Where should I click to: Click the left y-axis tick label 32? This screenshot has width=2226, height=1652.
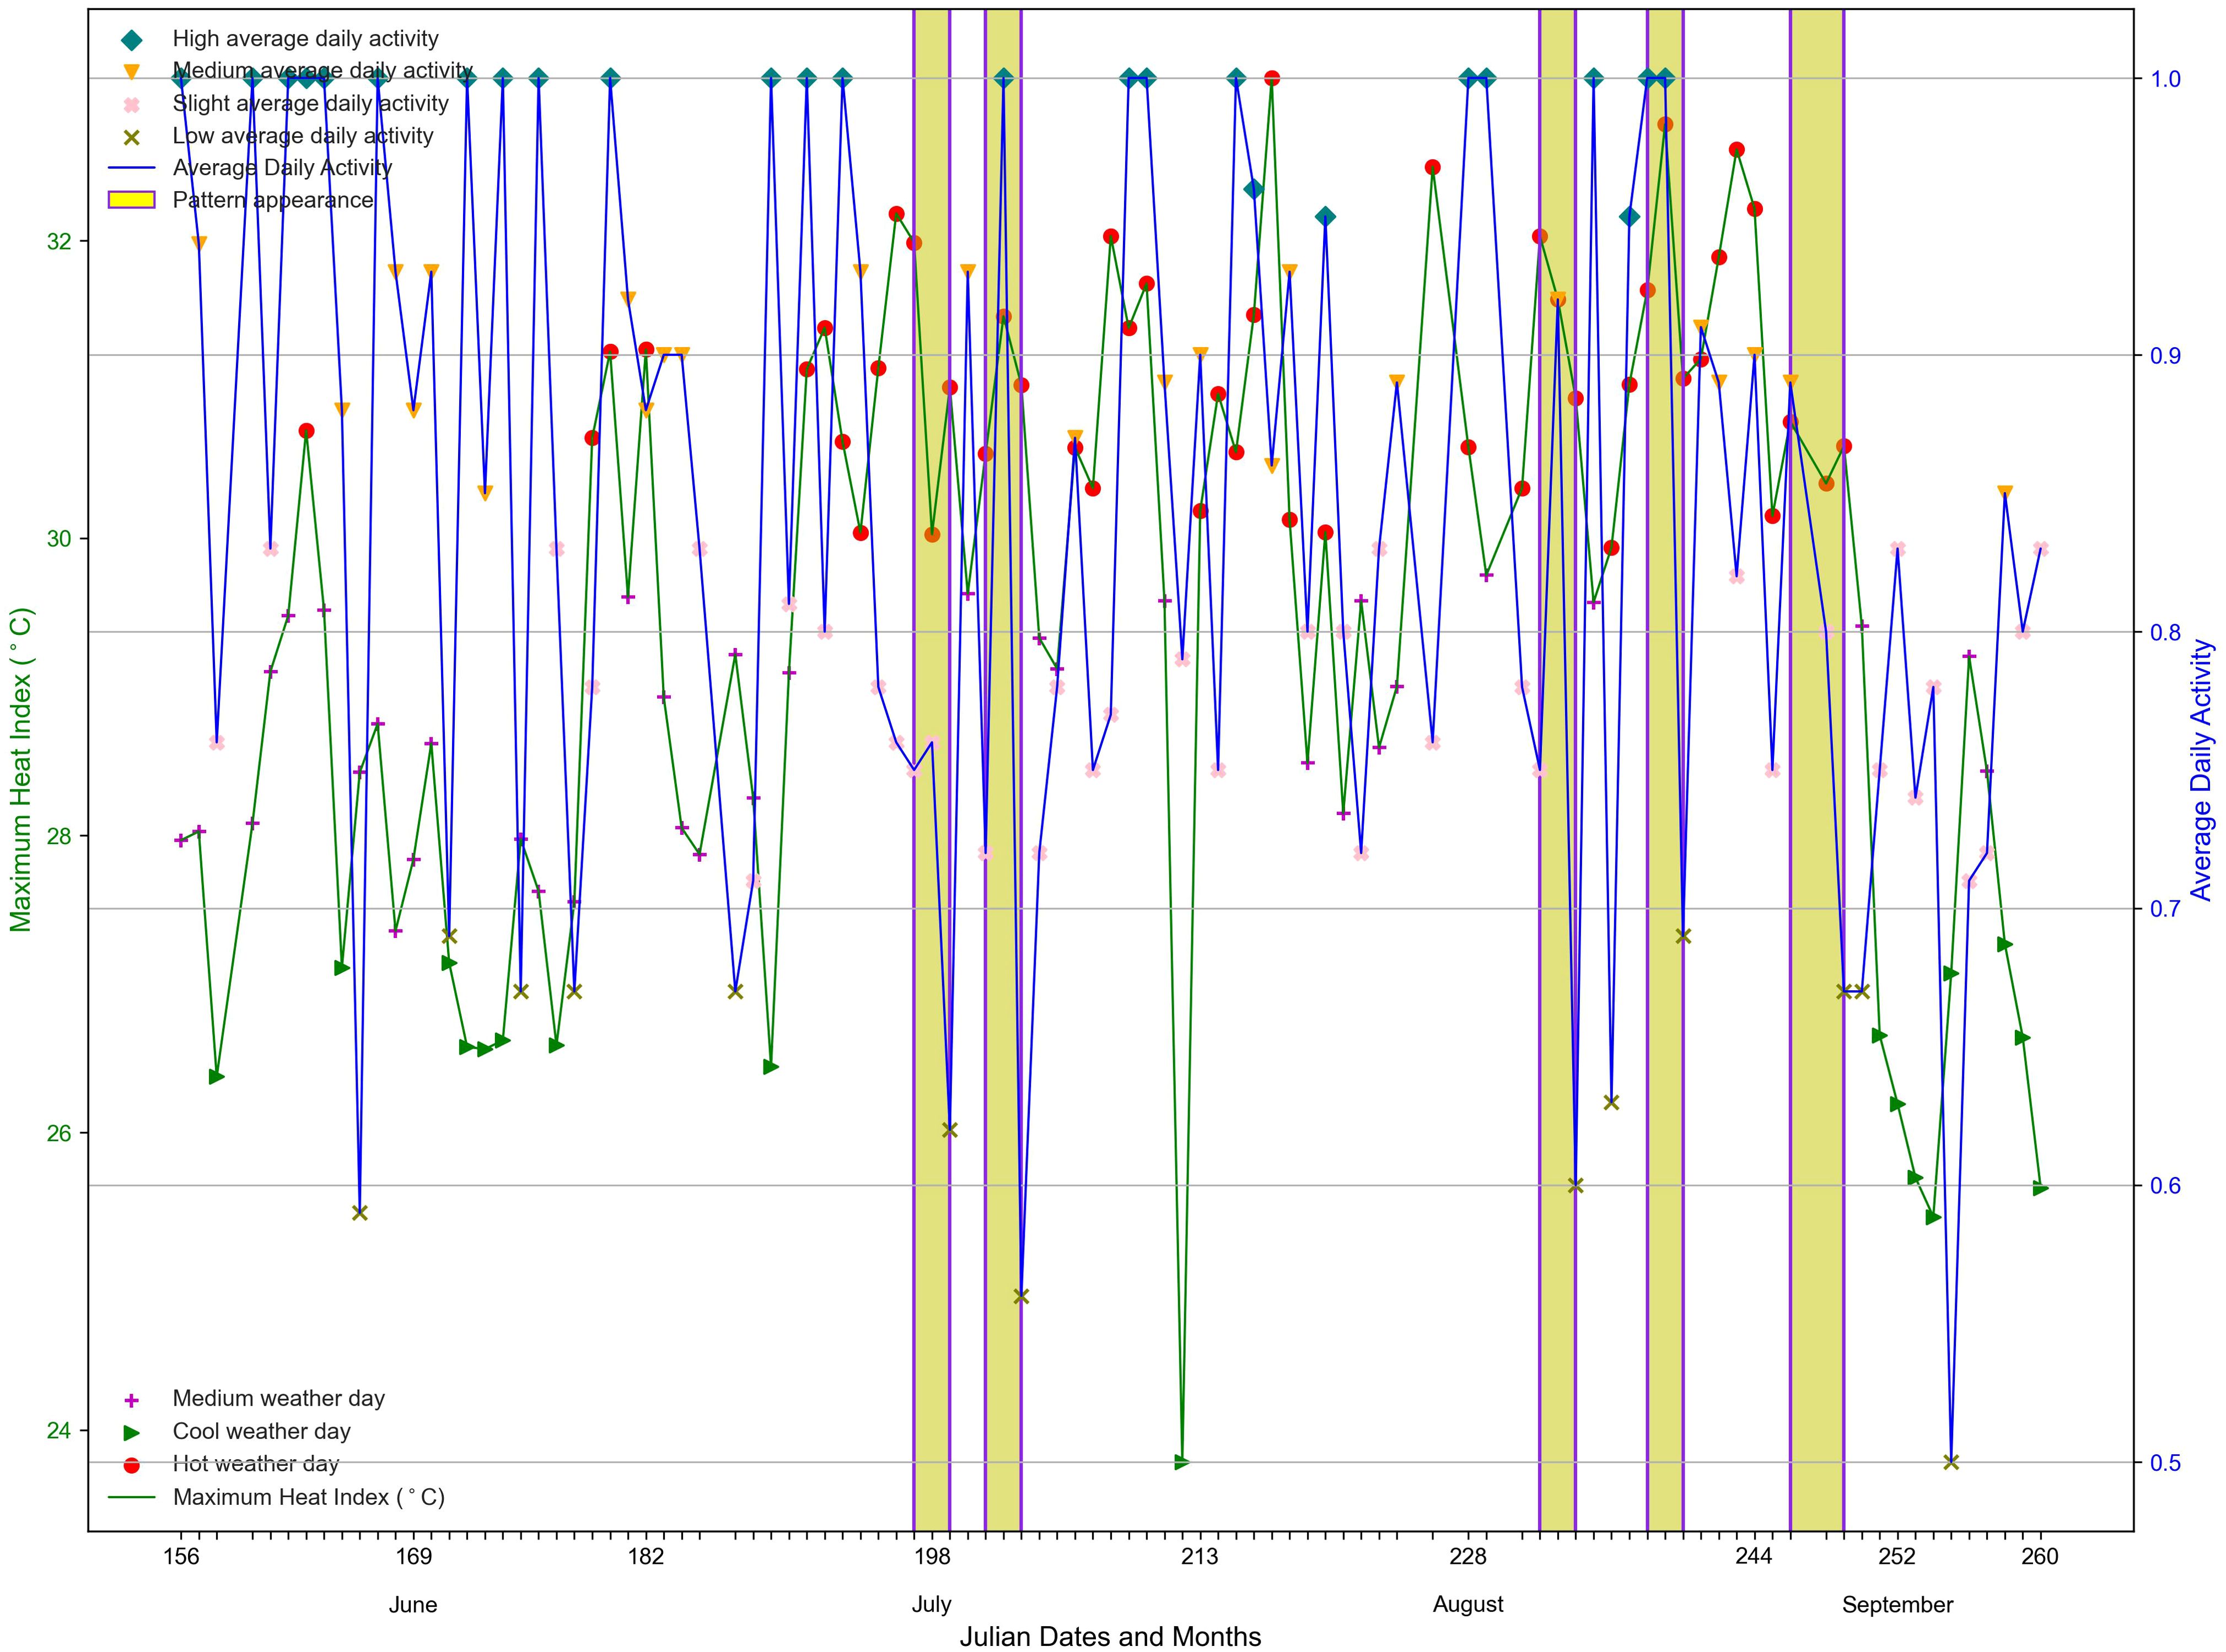[x=59, y=242]
